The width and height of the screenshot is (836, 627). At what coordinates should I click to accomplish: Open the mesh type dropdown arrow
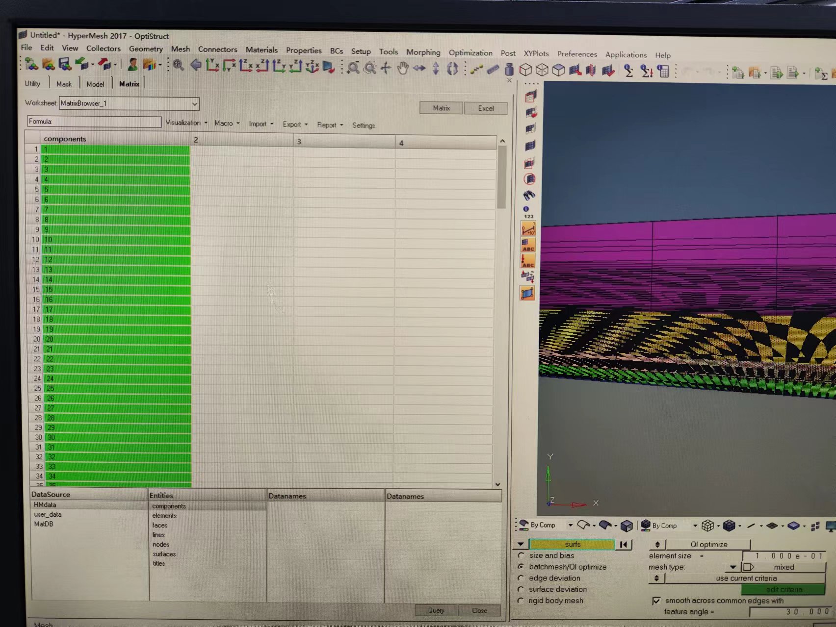tap(733, 567)
